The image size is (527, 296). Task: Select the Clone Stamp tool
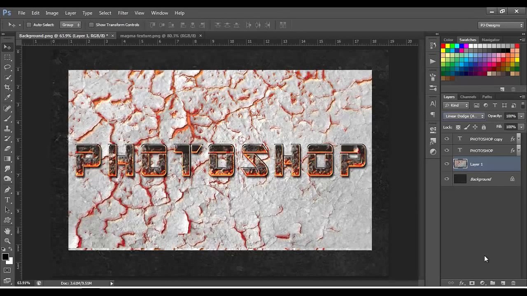coord(7,129)
